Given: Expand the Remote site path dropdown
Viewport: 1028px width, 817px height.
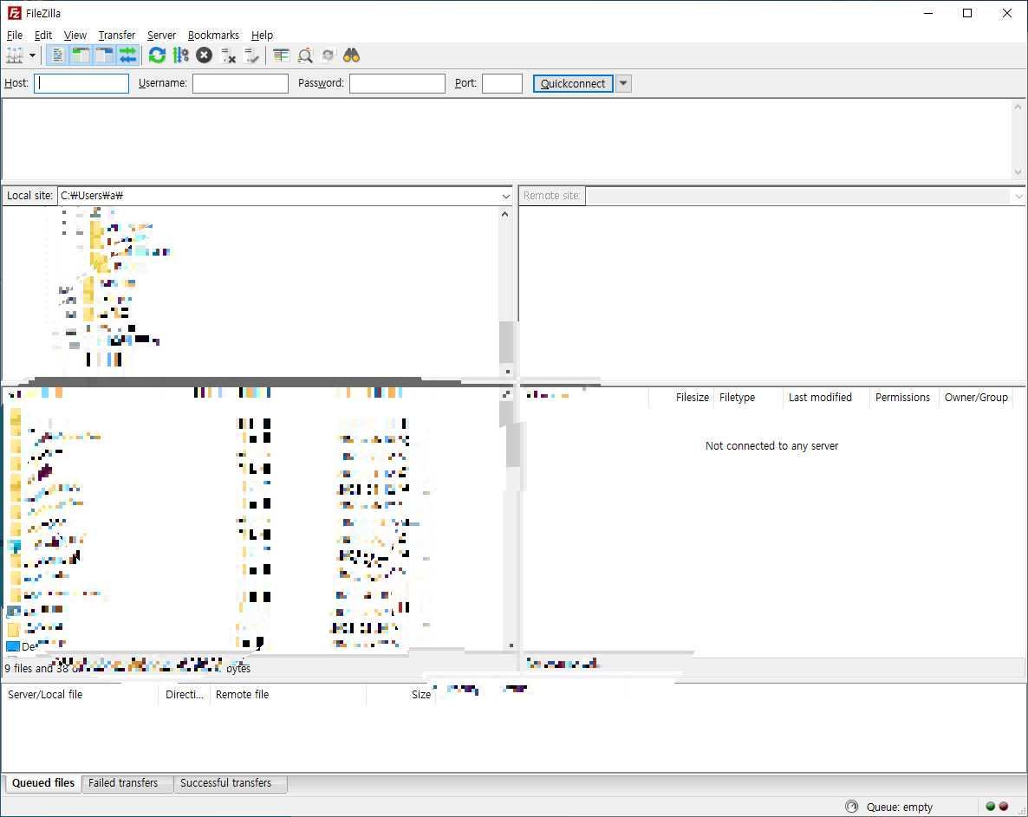Looking at the screenshot, I should (1018, 196).
